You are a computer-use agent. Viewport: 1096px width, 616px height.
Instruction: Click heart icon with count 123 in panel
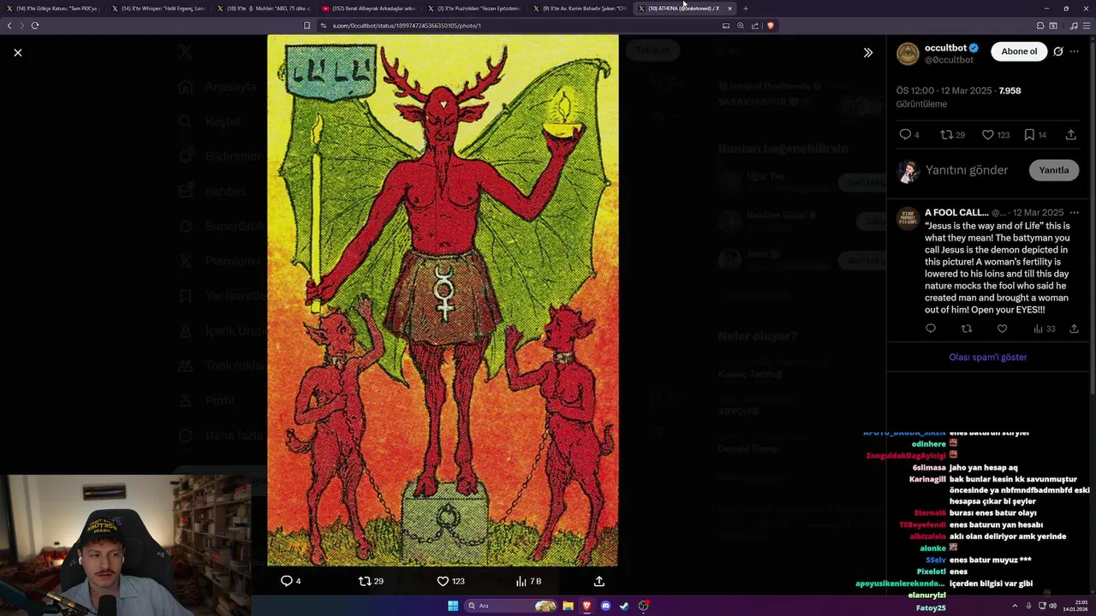(987, 134)
